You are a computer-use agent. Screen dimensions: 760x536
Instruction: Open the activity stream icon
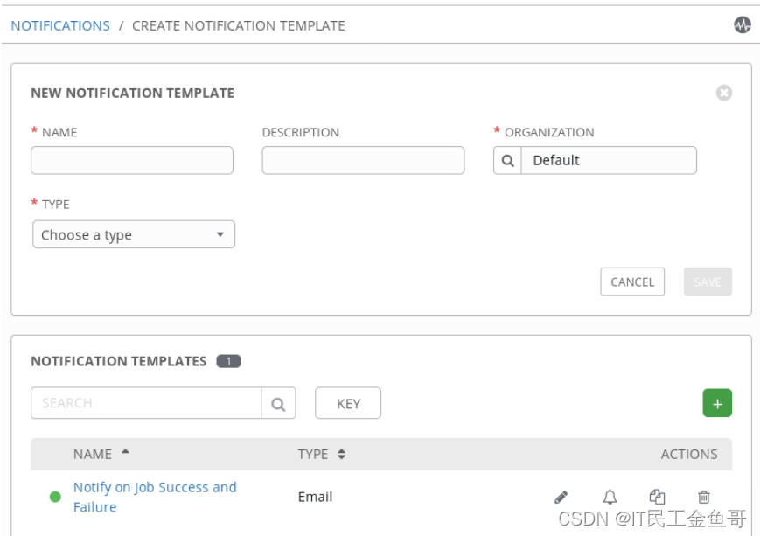click(x=742, y=24)
